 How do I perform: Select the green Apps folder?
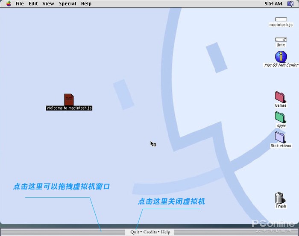281,117
